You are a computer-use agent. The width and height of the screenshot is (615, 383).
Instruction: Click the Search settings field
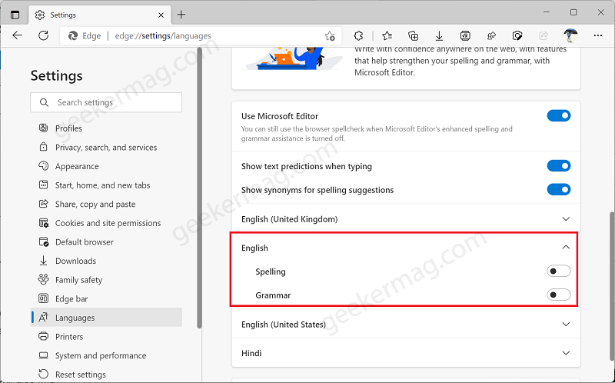(x=106, y=102)
